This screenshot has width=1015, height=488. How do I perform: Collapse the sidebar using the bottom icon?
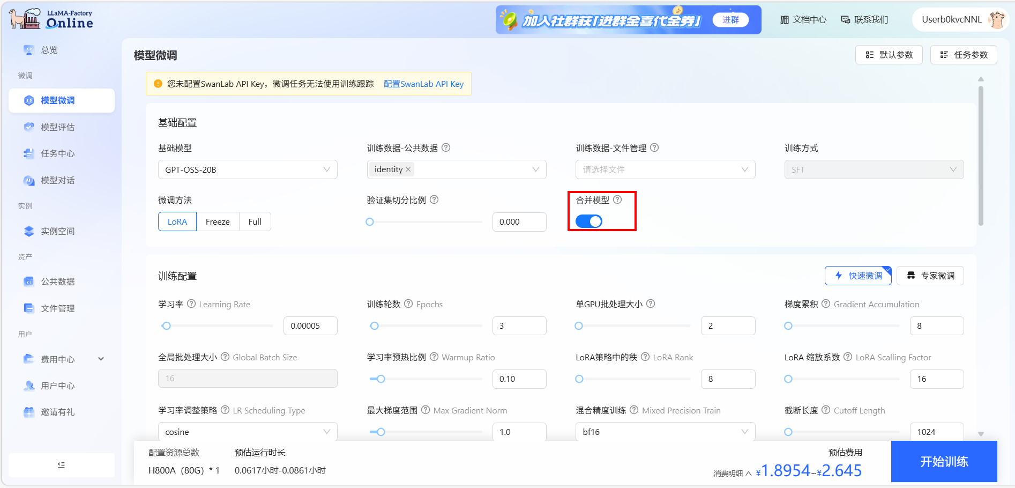point(62,465)
